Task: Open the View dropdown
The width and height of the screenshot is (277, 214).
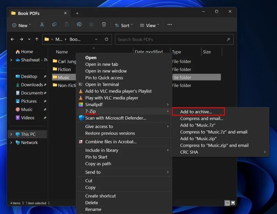Action: click(x=149, y=25)
